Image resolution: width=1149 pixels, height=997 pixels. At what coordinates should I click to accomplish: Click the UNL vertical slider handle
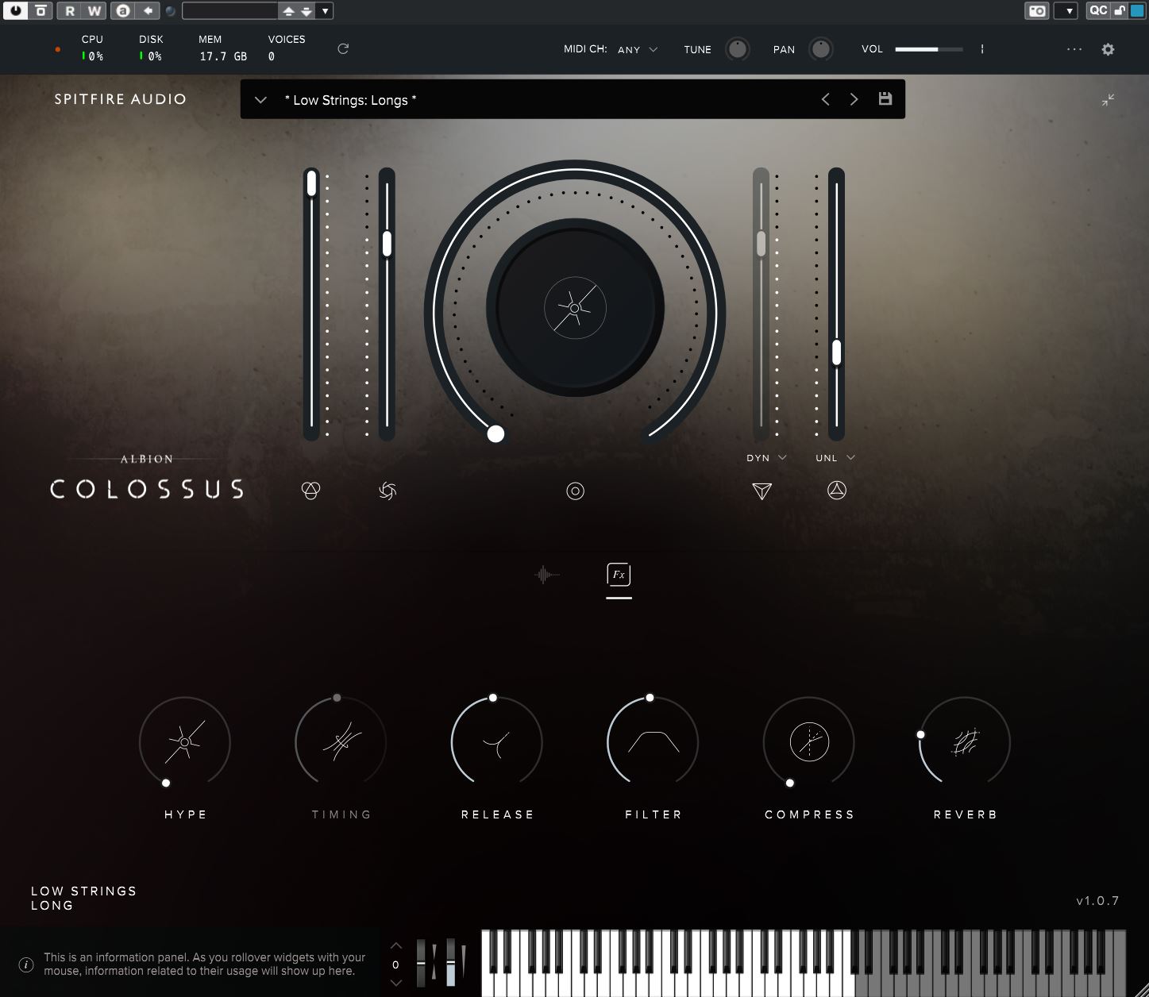[x=836, y=352]
